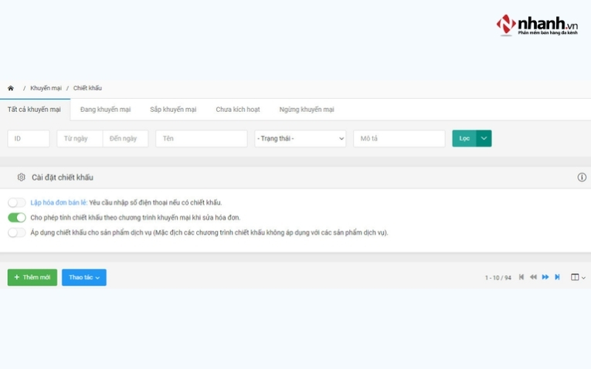This screenshot has height=369, width=591.
Task: Enable discount for service products toggle
Action: coord(17,232)
